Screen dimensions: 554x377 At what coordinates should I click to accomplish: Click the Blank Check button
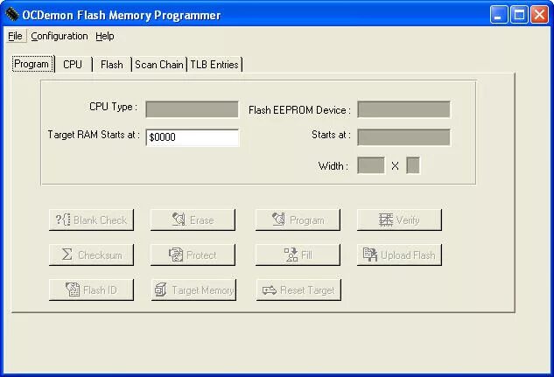(92, 220)
